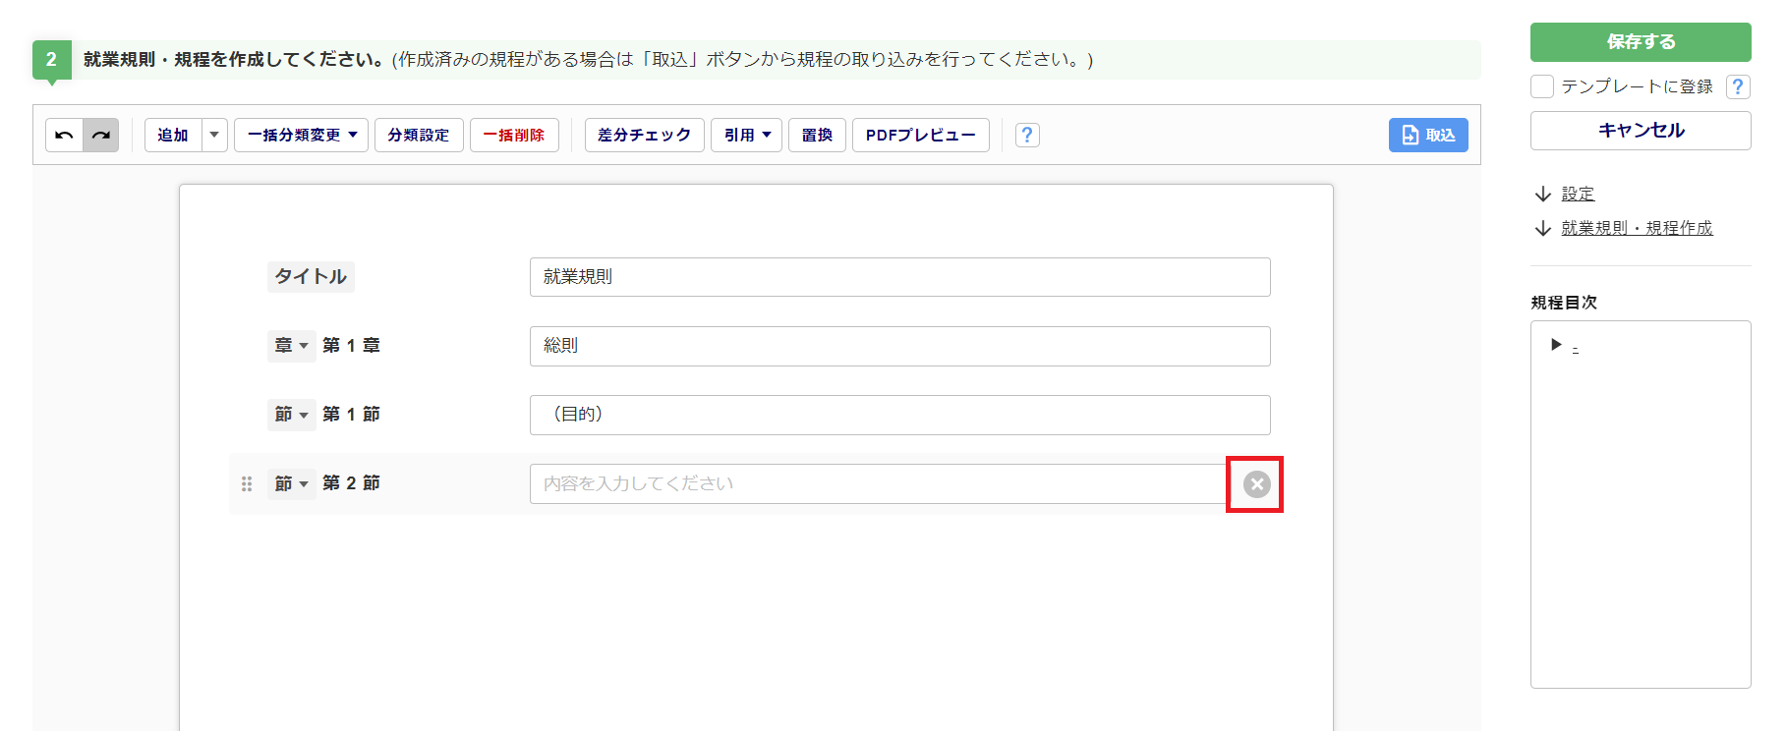
Task: Click the 取込 import button
Action: 1428,136
